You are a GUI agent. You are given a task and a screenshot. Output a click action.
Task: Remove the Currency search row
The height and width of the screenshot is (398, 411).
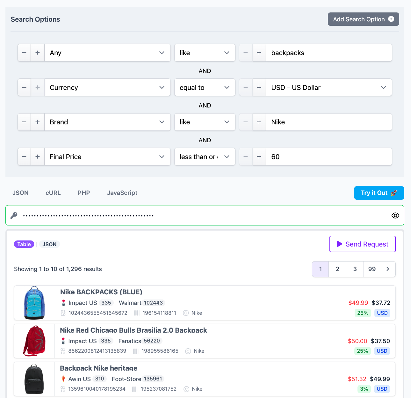pos(24,87)
